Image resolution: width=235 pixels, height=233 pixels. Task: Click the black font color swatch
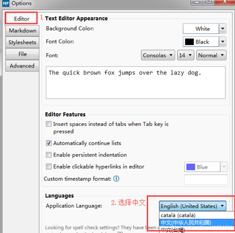[190, 42]
